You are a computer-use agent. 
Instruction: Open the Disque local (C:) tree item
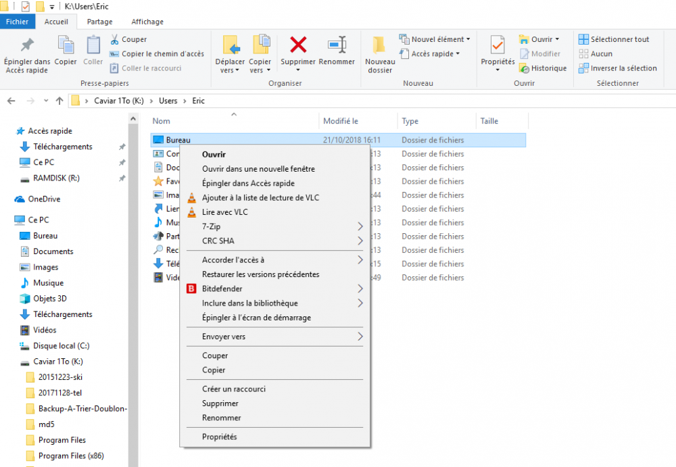(61, 345)
